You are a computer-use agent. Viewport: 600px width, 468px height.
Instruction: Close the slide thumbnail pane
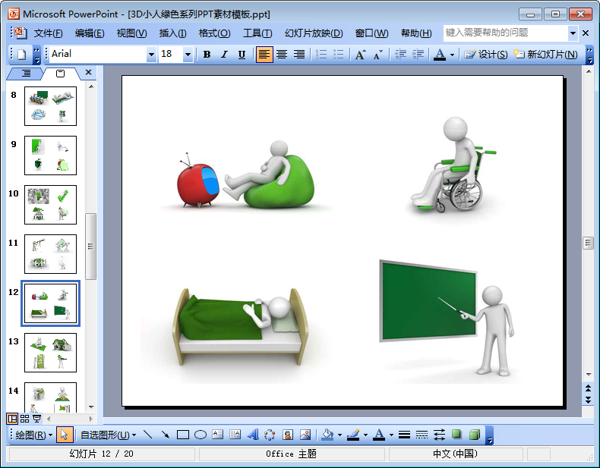tap(88, 72)
